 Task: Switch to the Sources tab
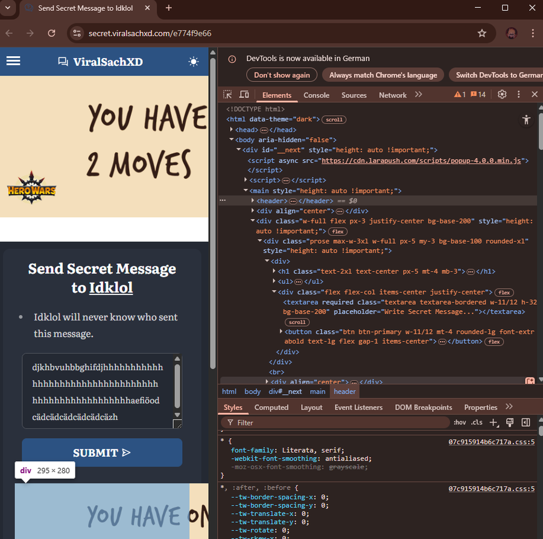354,95
